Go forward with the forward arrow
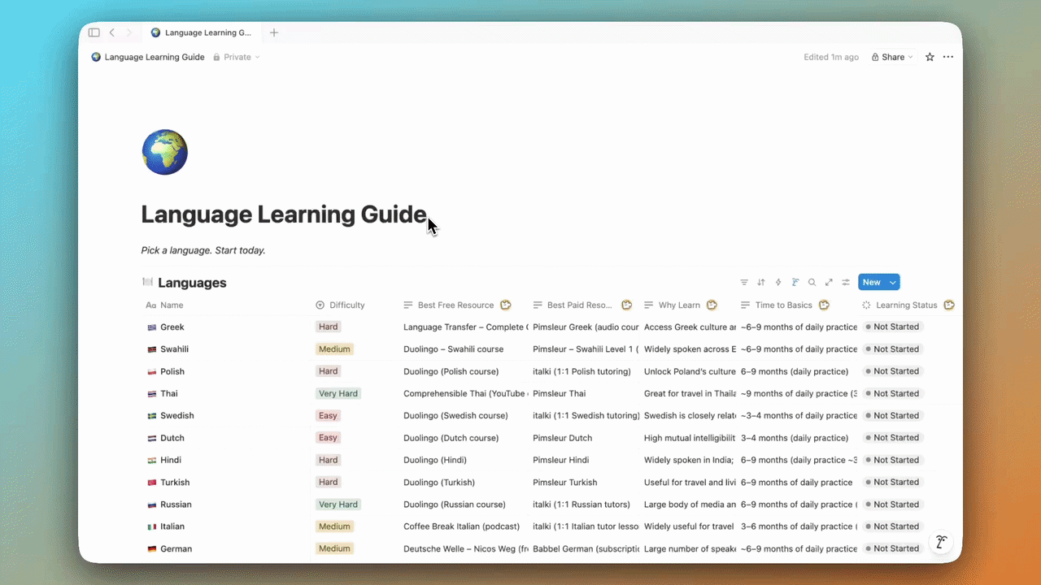The image size is (1041, 585). (x=128, y=32)
